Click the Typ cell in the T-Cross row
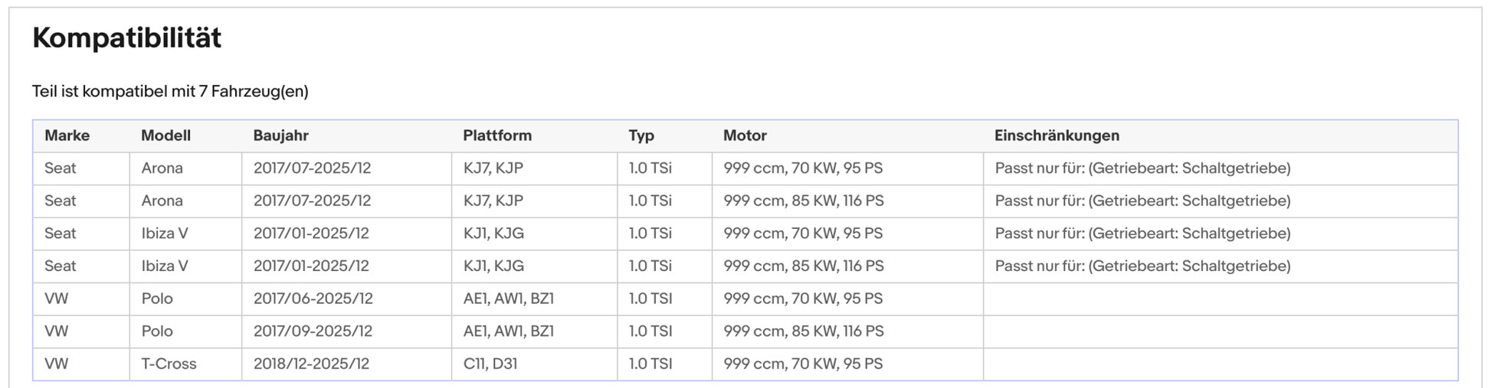 click(x=650, y=364)
